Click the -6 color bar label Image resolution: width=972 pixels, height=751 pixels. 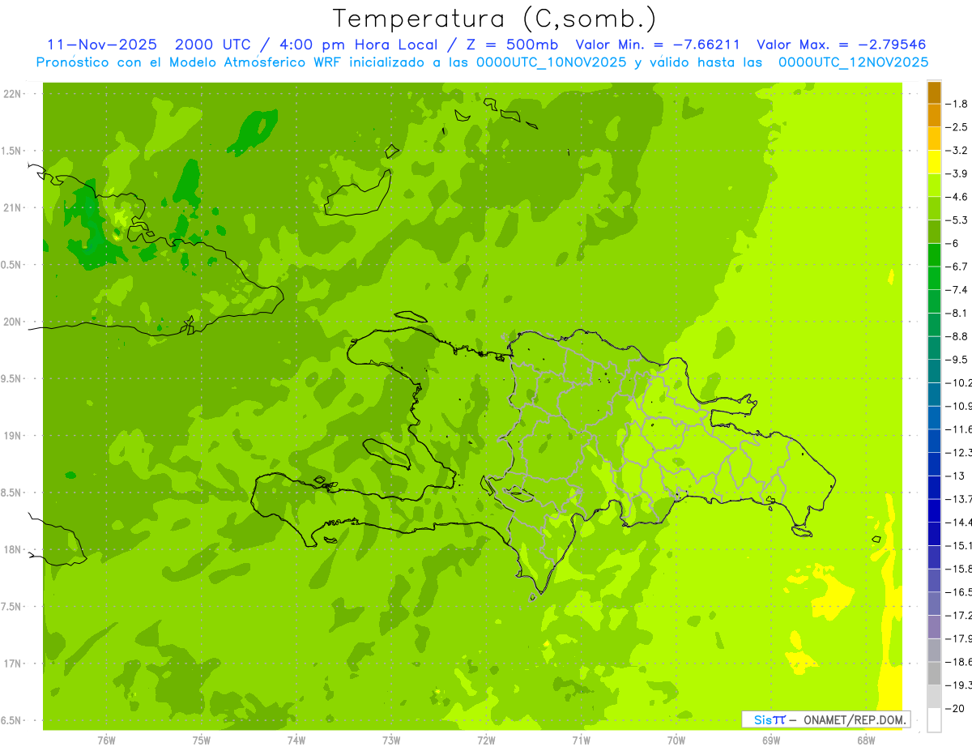953,243
